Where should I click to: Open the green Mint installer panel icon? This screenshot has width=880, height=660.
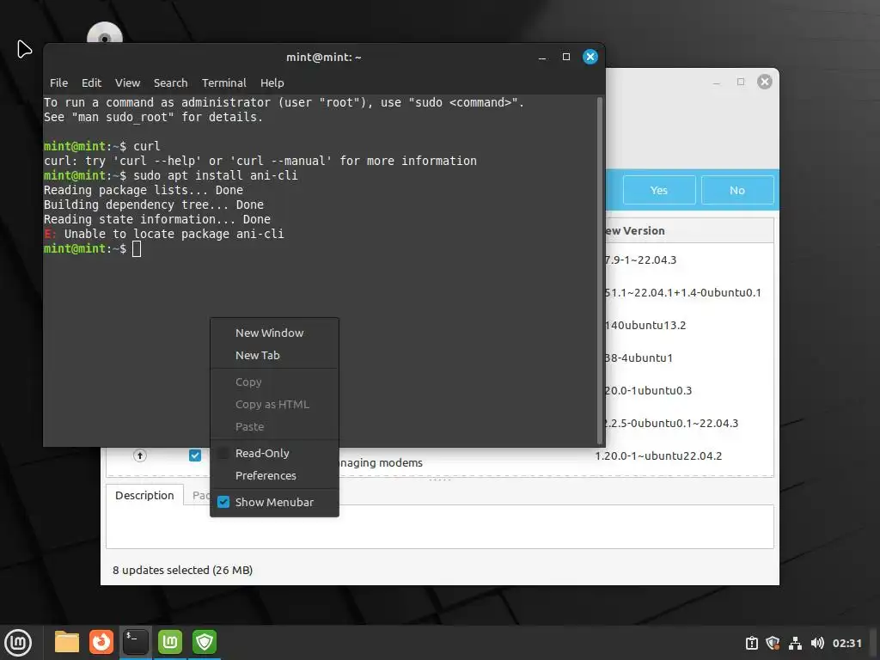point(170,642)
